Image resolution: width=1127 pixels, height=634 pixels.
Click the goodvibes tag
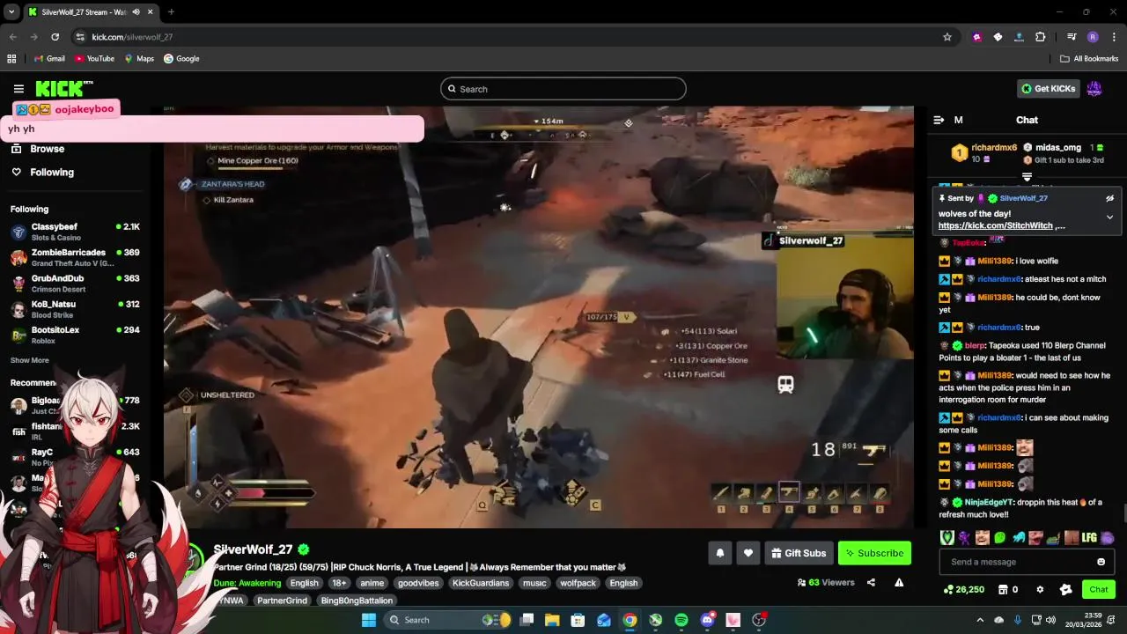click(x=419, y=583)
